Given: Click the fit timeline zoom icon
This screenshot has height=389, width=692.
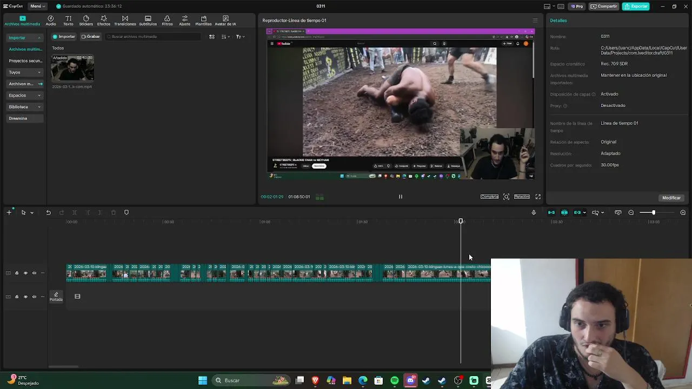Looking at the screenshot, I should 618,212.
